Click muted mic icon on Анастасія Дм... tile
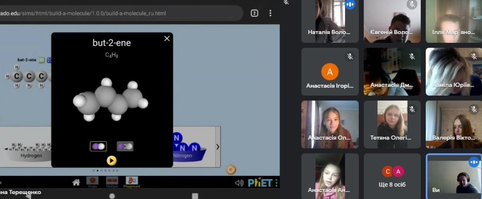482x199 pixels. 412,56
